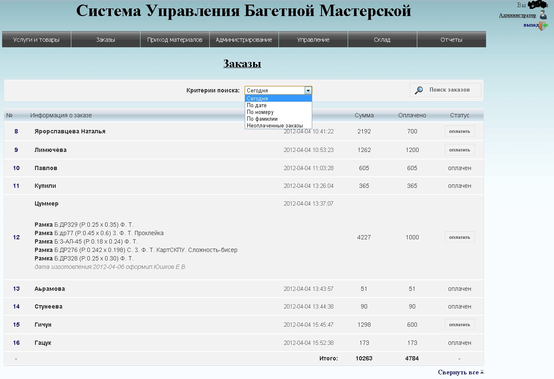Image resolution: width=554 pixels, height=379 pixels.
Task: Switch to "Услуги и товары" section
Action: click(x=36, y=39)
